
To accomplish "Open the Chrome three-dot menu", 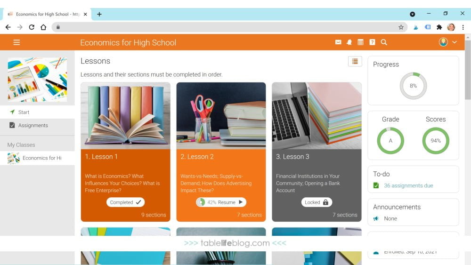I will click(463, 27).
